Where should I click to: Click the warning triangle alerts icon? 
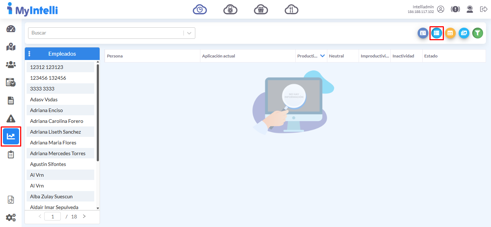pyautogui.click(x=11, y=118)
